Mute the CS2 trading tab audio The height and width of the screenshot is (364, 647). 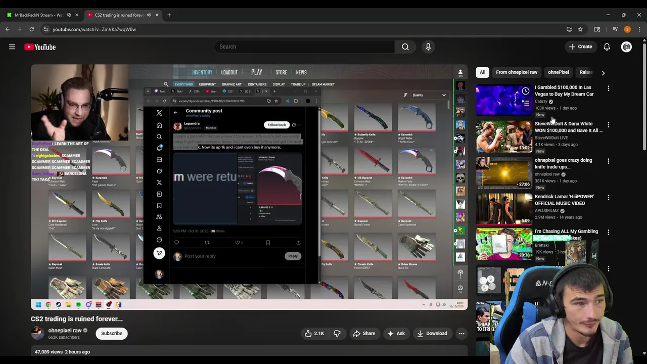(149, 15)
